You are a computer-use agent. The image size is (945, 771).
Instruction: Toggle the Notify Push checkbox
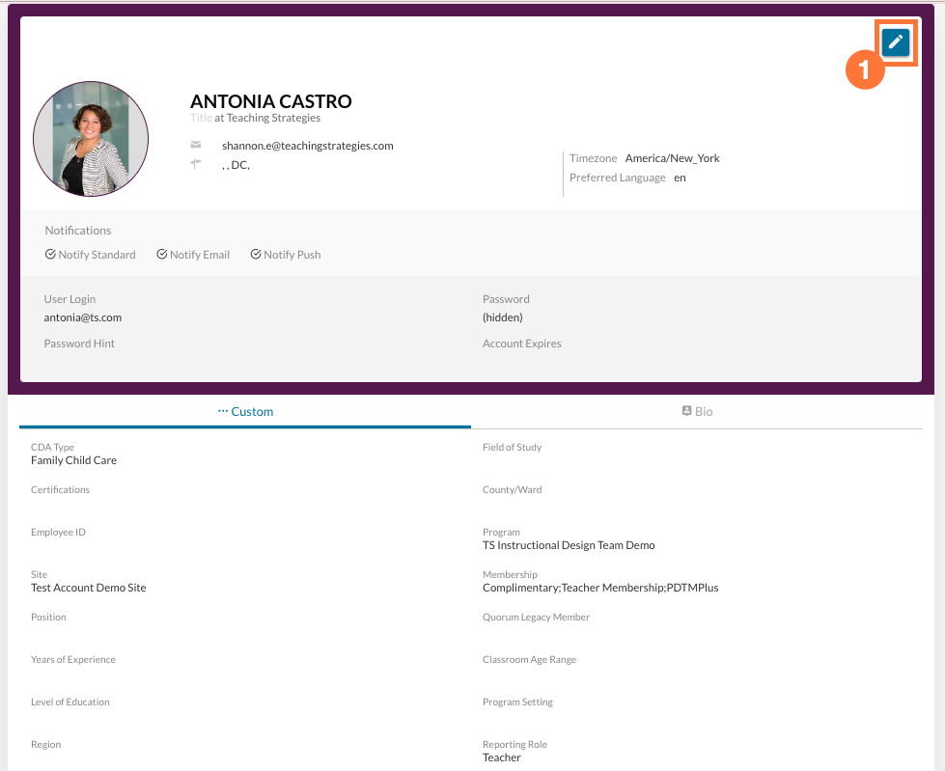tap(256, 255)
